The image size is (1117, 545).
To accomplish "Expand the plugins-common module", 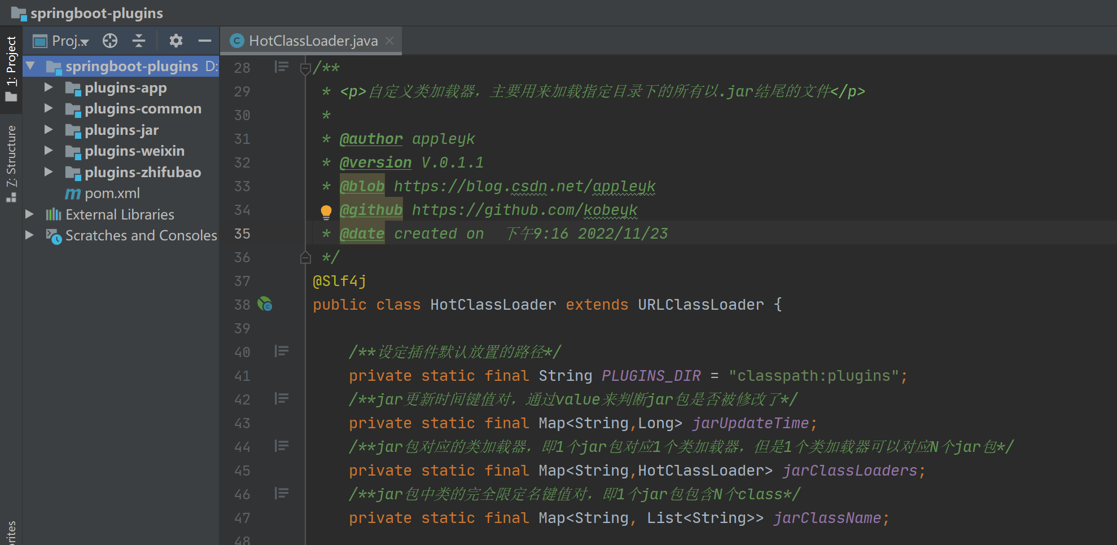I will pyautogui.click(x=49, y=108).
